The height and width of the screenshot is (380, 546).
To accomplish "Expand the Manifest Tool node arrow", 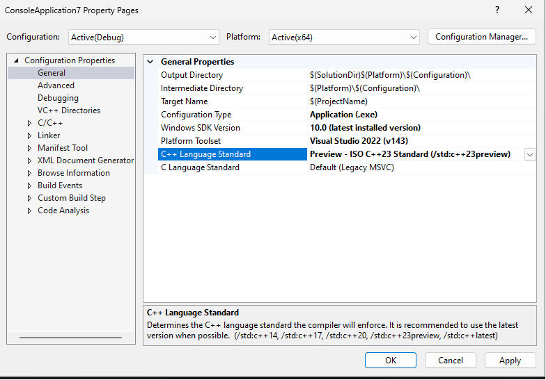I will (29, 149).
